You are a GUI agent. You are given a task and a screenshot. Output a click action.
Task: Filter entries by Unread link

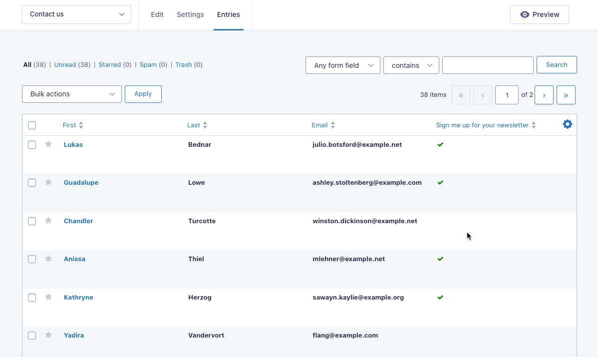(x=65, y=65)
